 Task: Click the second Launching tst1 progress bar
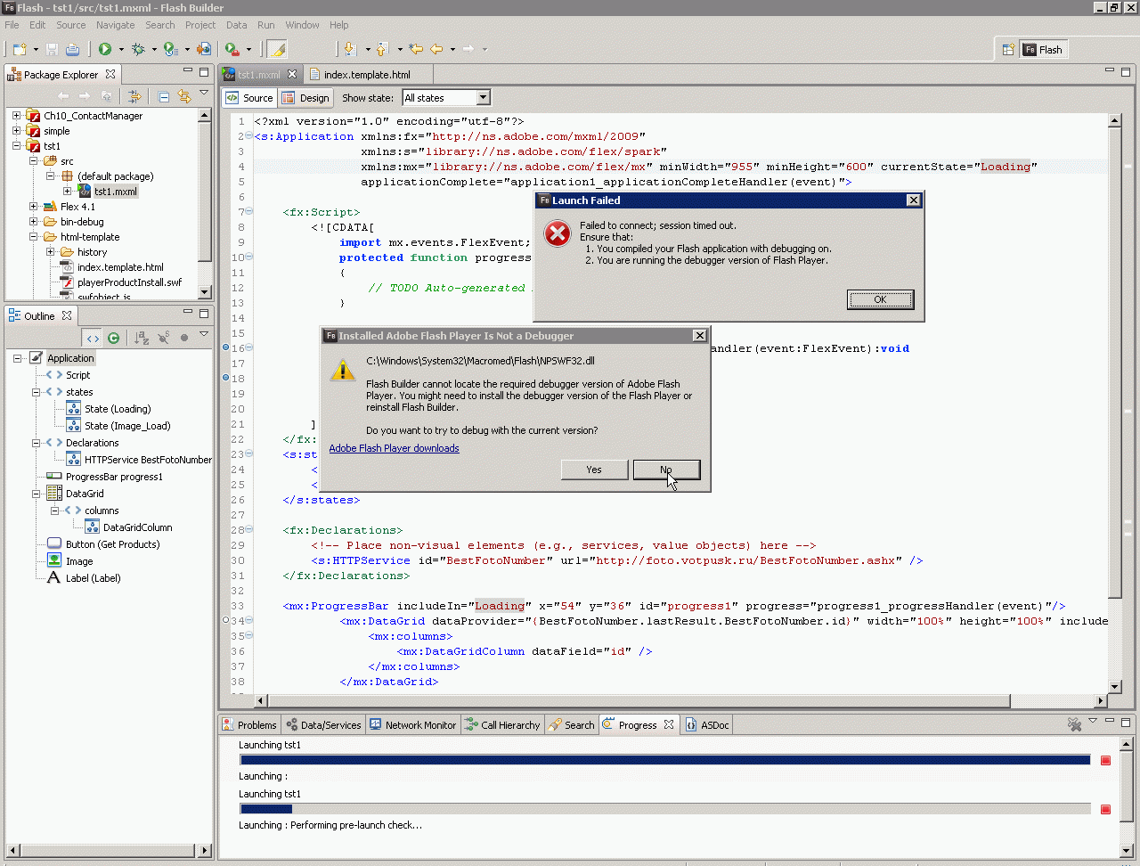click(664, 809)
